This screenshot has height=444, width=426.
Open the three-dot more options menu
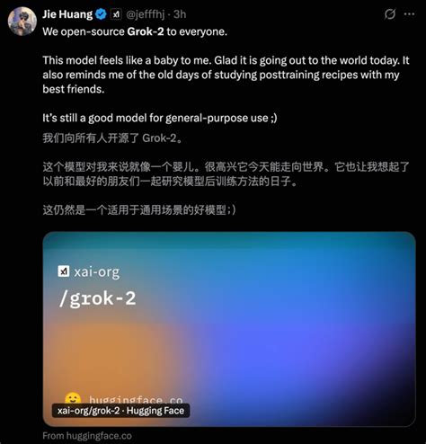point(409,13)
